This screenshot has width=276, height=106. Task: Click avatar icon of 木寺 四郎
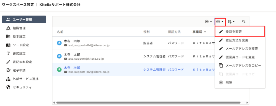[59, 43]
